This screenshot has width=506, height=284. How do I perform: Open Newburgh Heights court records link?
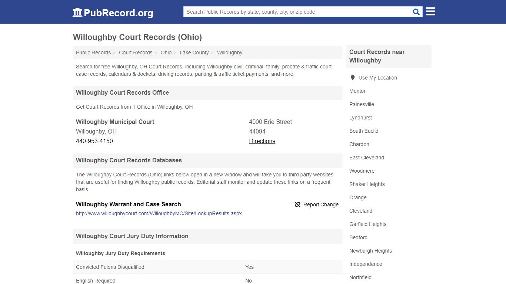[370, 251]
